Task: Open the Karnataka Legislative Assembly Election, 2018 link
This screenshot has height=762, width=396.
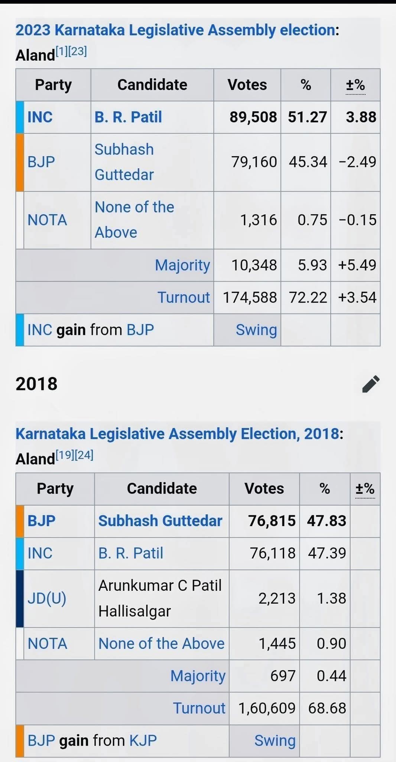Action: 177,434
